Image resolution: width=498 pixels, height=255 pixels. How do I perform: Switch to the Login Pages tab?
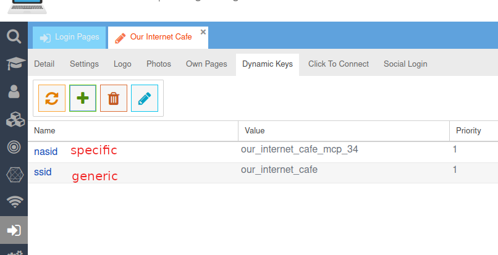pyautogui.click(x=69, y=37)
